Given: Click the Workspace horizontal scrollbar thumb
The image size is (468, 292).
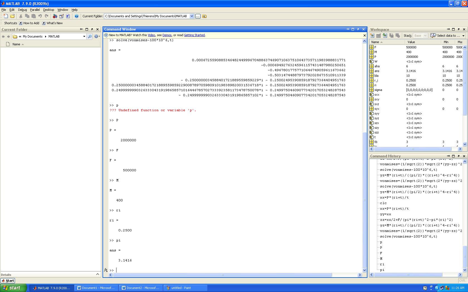Looking at the screenshot, I should tap(413, 149).
